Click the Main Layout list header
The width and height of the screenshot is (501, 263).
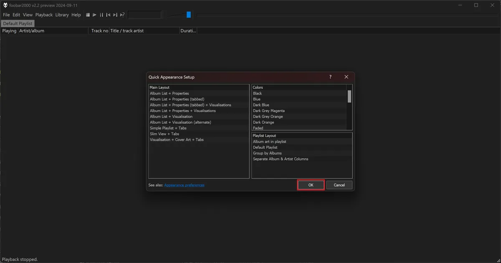(x=199, y=88)
